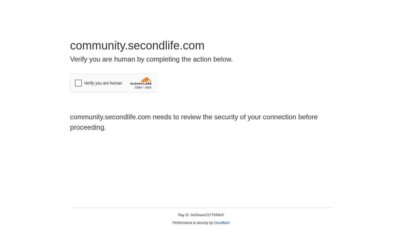Click the words 'action below.' in the subtitle

(x=213, y=59)
